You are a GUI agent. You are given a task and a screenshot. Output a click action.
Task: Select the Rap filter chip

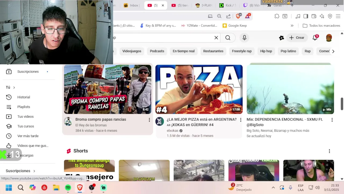pyautogui.click(x=307, y=51)
